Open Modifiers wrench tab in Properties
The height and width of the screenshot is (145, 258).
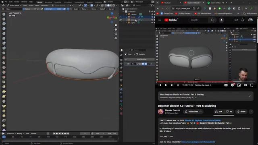[121, 89]
